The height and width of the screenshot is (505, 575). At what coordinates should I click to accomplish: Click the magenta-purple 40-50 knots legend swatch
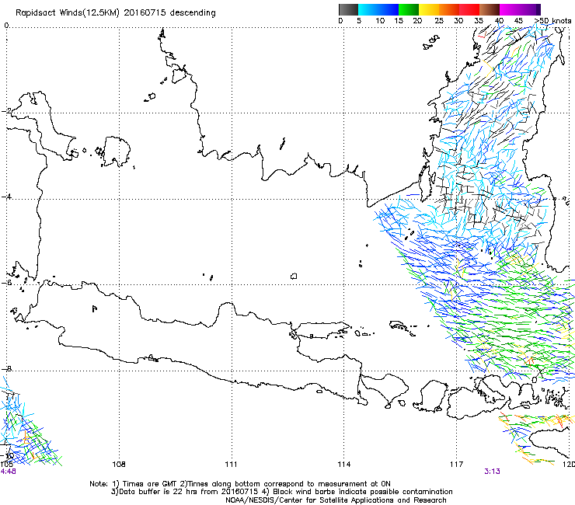coord(520,9)
